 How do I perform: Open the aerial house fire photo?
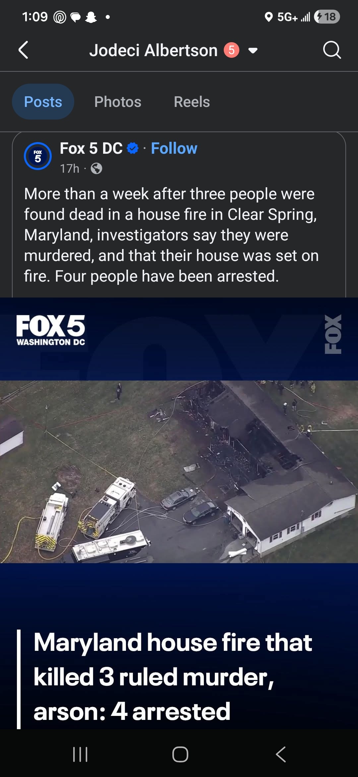click(x=179, y=472)
